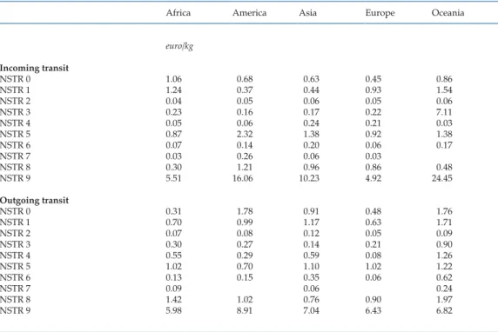Click the value 0.45 in Europe column

pos(373,79)
